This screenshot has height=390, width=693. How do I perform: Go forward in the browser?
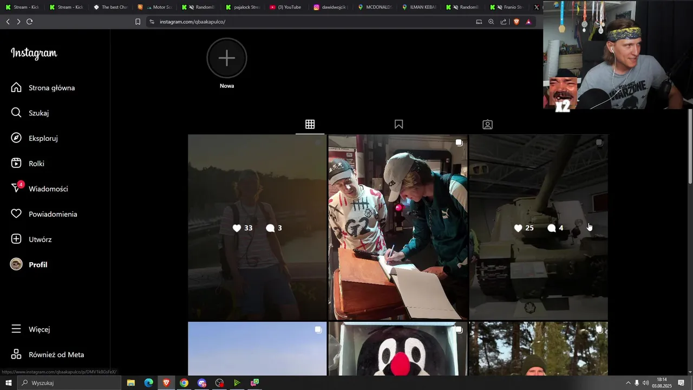pos(18,22)
